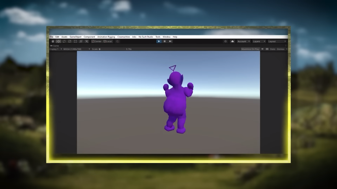Click the Stats button

272,49
